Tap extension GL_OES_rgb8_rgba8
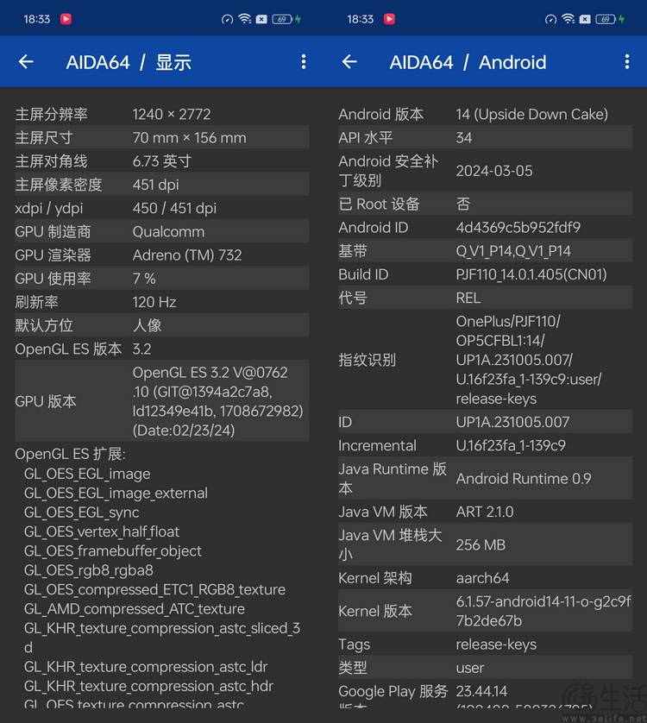The height and width of the screenshot is (723, 647). point(89,570)
